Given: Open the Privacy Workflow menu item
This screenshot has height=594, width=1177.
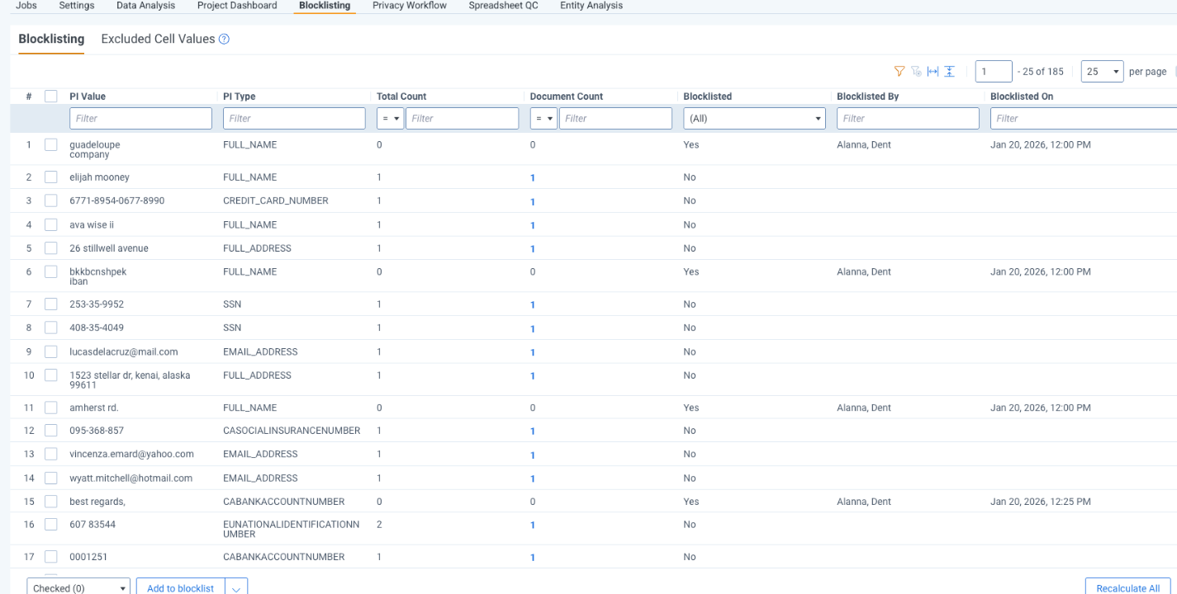Looking at the screenshot, I should point(409,6).
